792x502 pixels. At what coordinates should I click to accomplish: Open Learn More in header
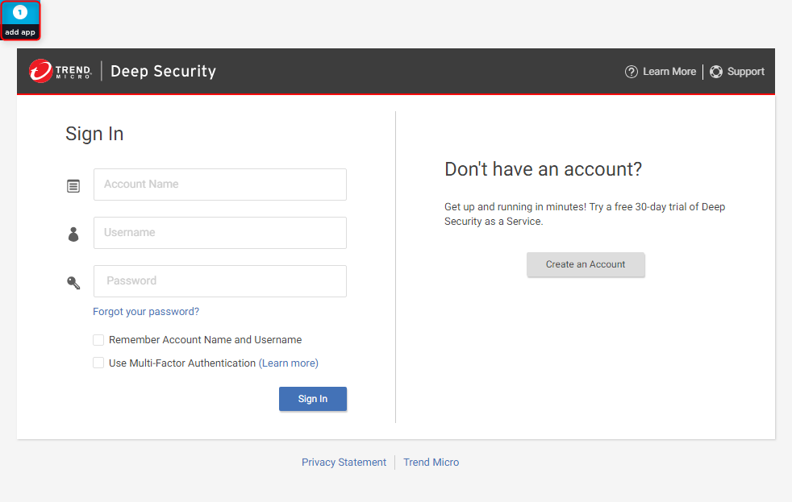(669, 72)
